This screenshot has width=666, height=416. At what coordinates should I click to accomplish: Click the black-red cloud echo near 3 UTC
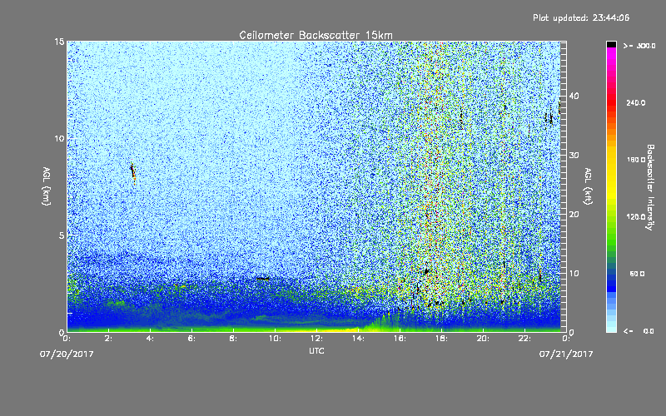pos(133,172)
